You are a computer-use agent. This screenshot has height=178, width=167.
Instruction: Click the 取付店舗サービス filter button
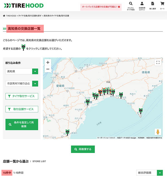[x=22, y=109]
